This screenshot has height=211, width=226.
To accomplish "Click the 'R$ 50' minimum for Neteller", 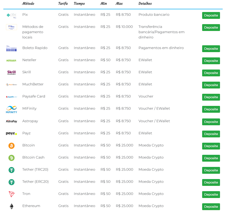I will (x=105, y=60).
